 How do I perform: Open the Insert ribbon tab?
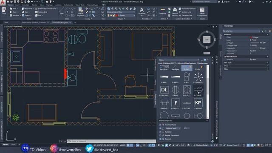tap(17, 5)
